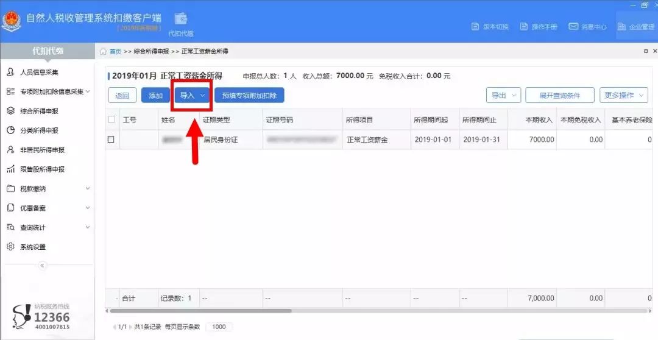Open 企业管理 building icon
Screen dimensions: 658x340
pos(621,26)
